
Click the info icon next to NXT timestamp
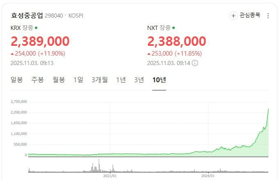click(x=195, y=63)
